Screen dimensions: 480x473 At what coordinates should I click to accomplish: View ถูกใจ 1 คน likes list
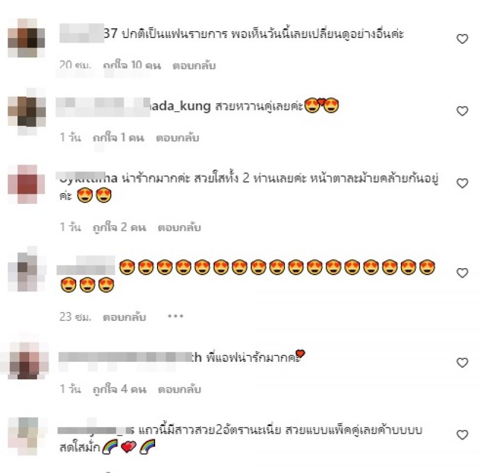(118, 138)
